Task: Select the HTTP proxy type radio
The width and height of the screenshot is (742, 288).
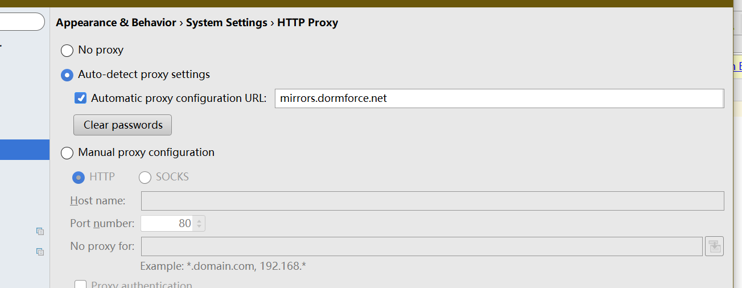Action: 79,178
